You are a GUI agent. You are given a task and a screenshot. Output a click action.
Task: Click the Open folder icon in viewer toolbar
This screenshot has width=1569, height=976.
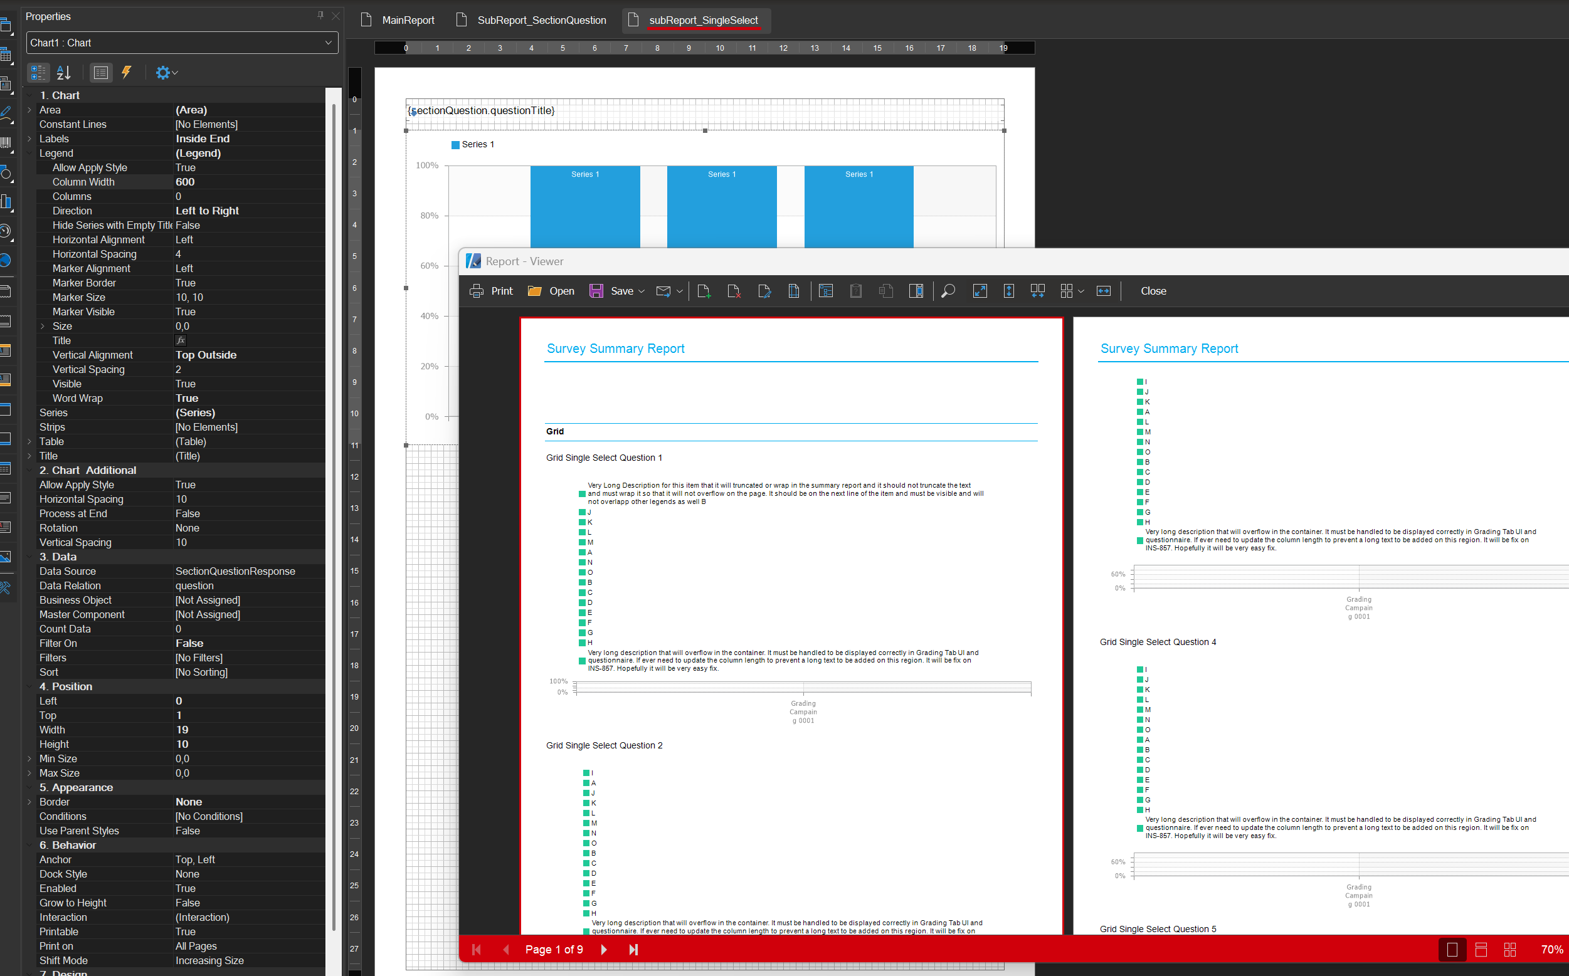[x=535, y=291]
